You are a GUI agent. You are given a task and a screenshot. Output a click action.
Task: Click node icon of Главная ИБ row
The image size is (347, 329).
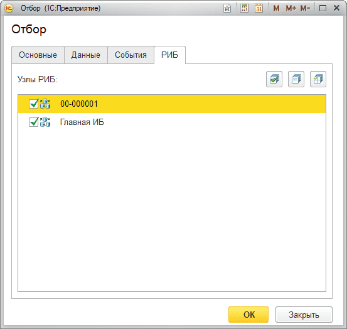(45, 122)
